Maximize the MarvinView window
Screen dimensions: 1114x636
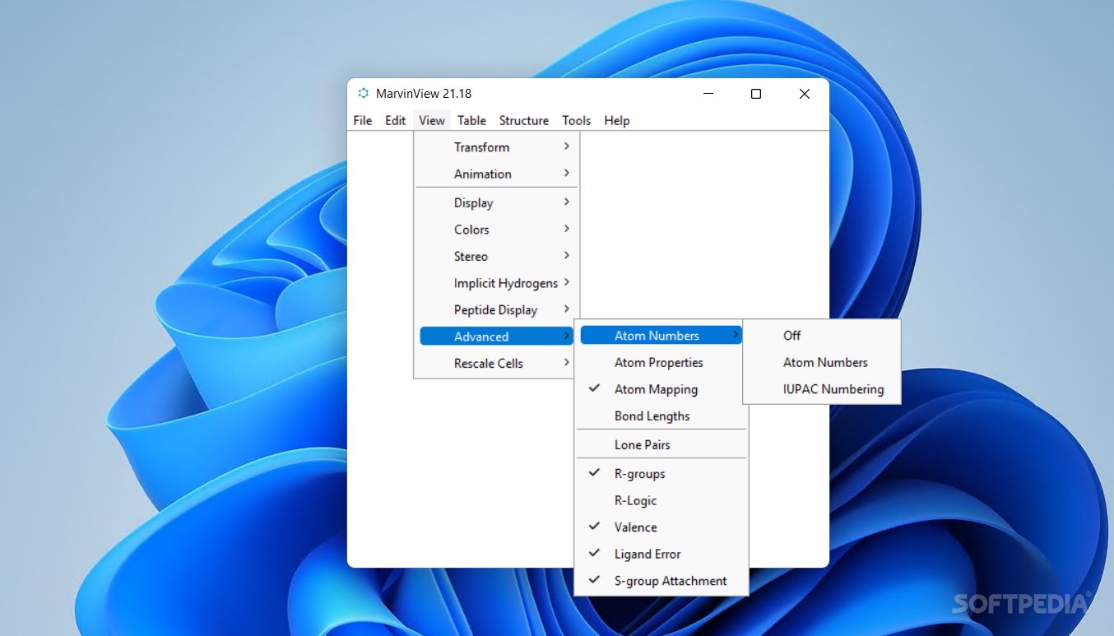tap(756, 94)
